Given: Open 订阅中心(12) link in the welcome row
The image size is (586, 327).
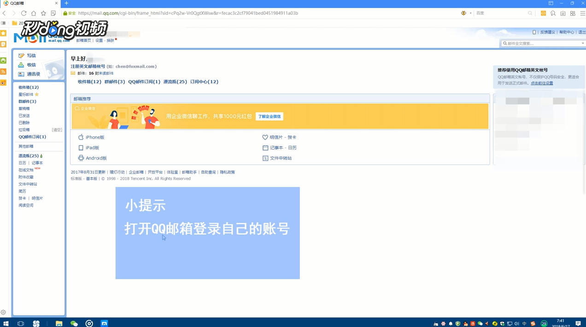Looking at the screenshot, I should click(x=204, y=82).
